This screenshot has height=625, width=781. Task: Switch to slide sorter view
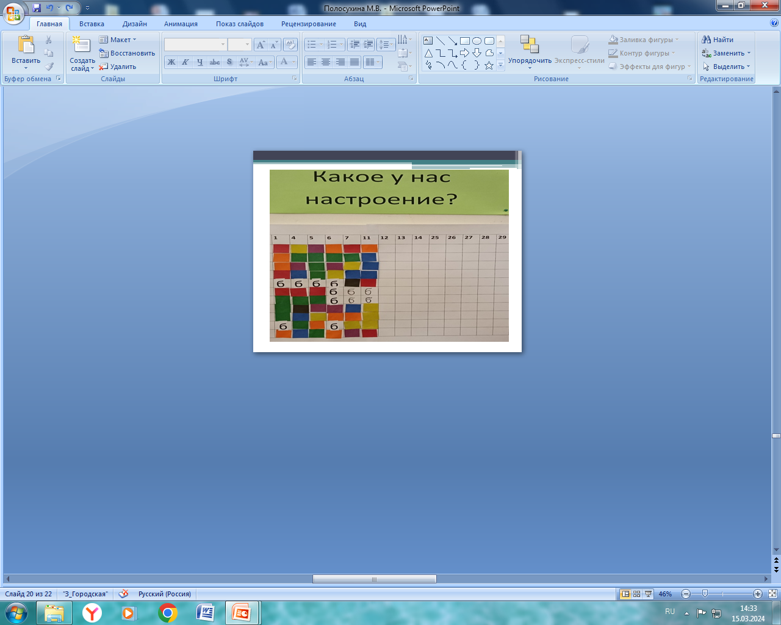coord(636,594)
